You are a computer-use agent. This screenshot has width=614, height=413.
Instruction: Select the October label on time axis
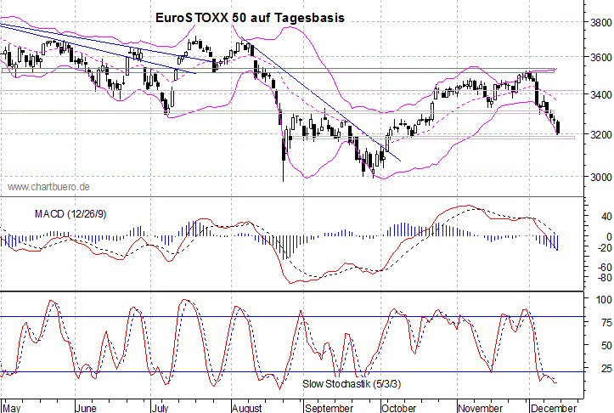pos(399,408)
